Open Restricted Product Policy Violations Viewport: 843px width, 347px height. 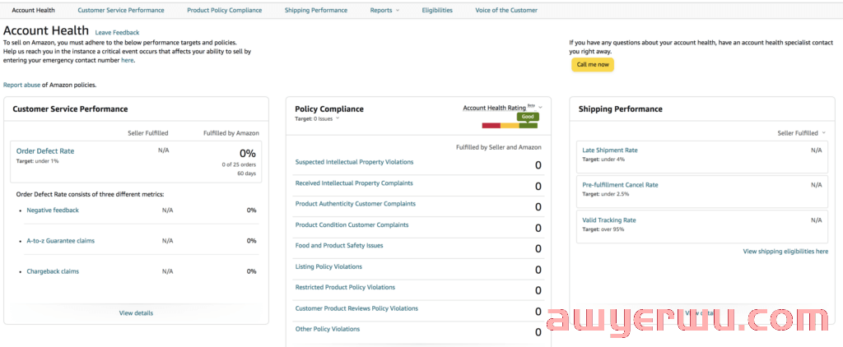345,287
